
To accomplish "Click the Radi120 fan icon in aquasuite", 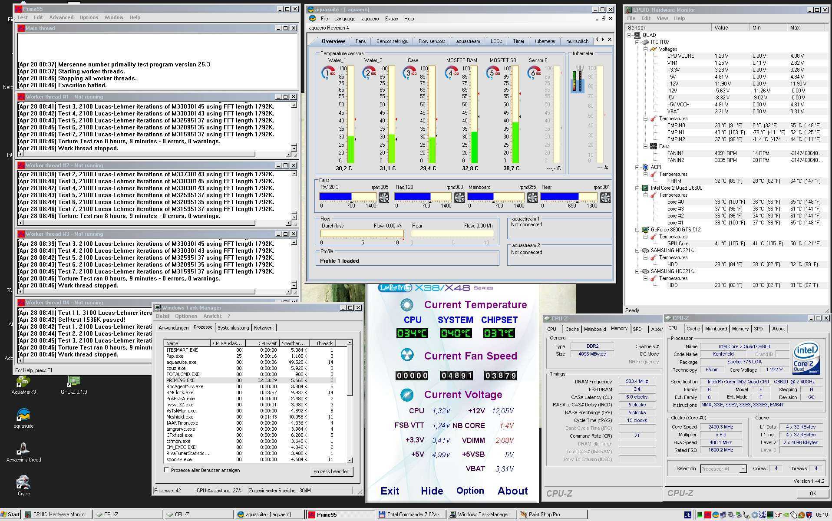I will tap(459, 198).
